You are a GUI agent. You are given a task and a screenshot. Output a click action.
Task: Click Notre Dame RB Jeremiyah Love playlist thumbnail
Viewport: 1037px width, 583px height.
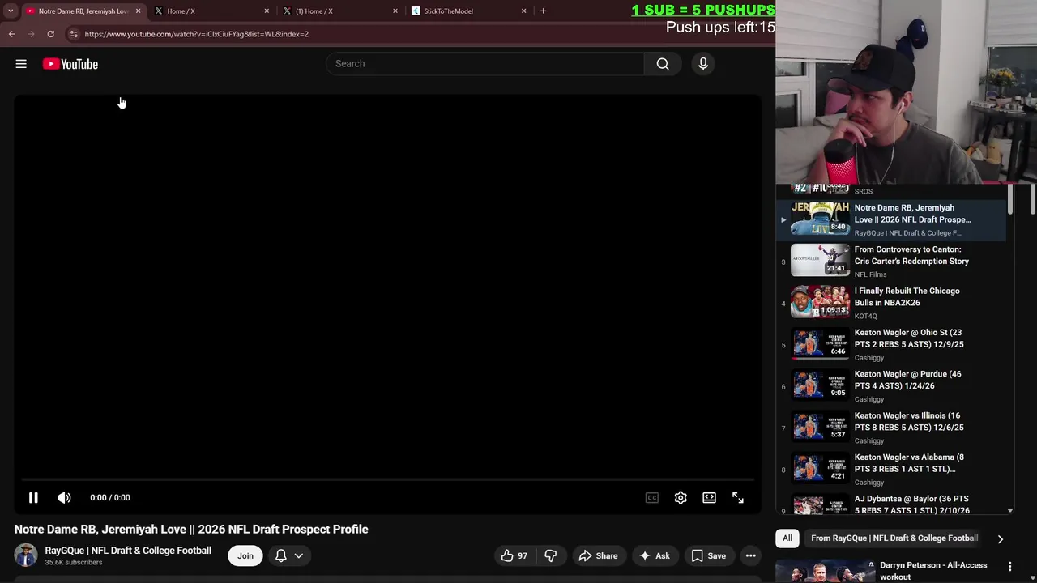[x=820, y=219]
